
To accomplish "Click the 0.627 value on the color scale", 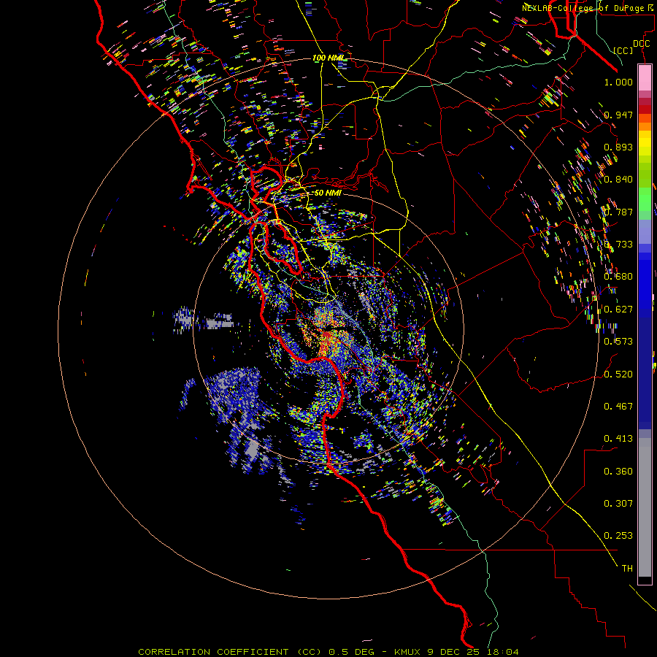I will point(618,310).
